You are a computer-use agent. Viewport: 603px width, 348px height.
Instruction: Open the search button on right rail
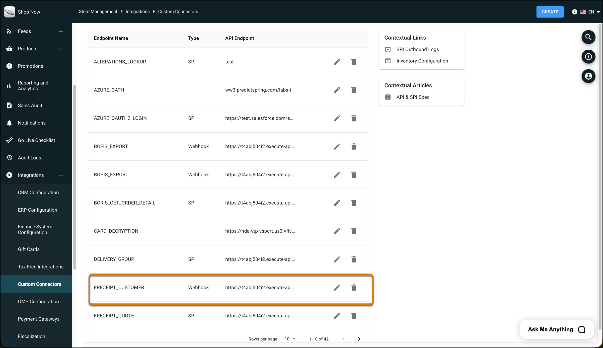(x=588, y=37)
